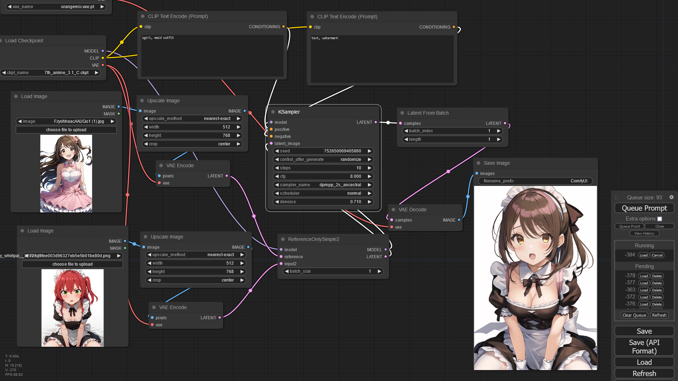Clear the pending queue
The height and width of the screenshot is (381, 678).
(634, 315)
